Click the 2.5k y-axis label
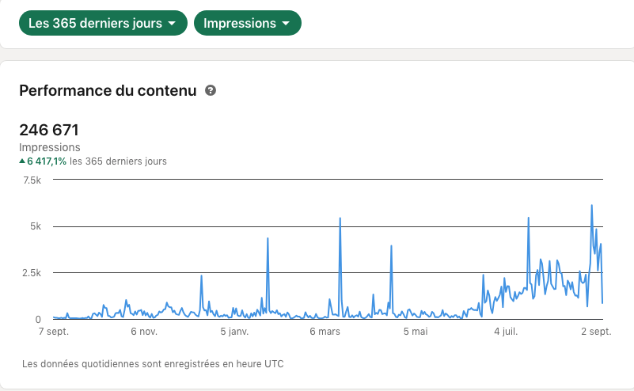The image size is (634, 391). pos(32,273)
